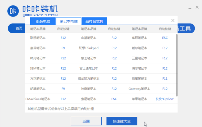
Task: Select the 海尔笔记本 brand cell
Action: tap(139, 68)
